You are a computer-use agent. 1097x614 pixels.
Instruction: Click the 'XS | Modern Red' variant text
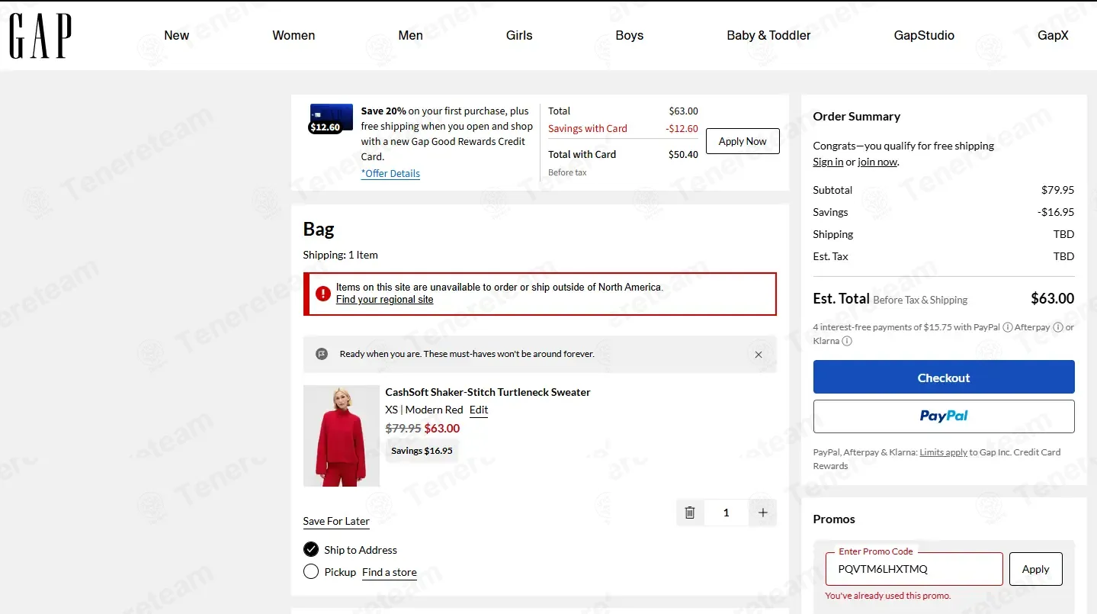click(x=425, y=410)
